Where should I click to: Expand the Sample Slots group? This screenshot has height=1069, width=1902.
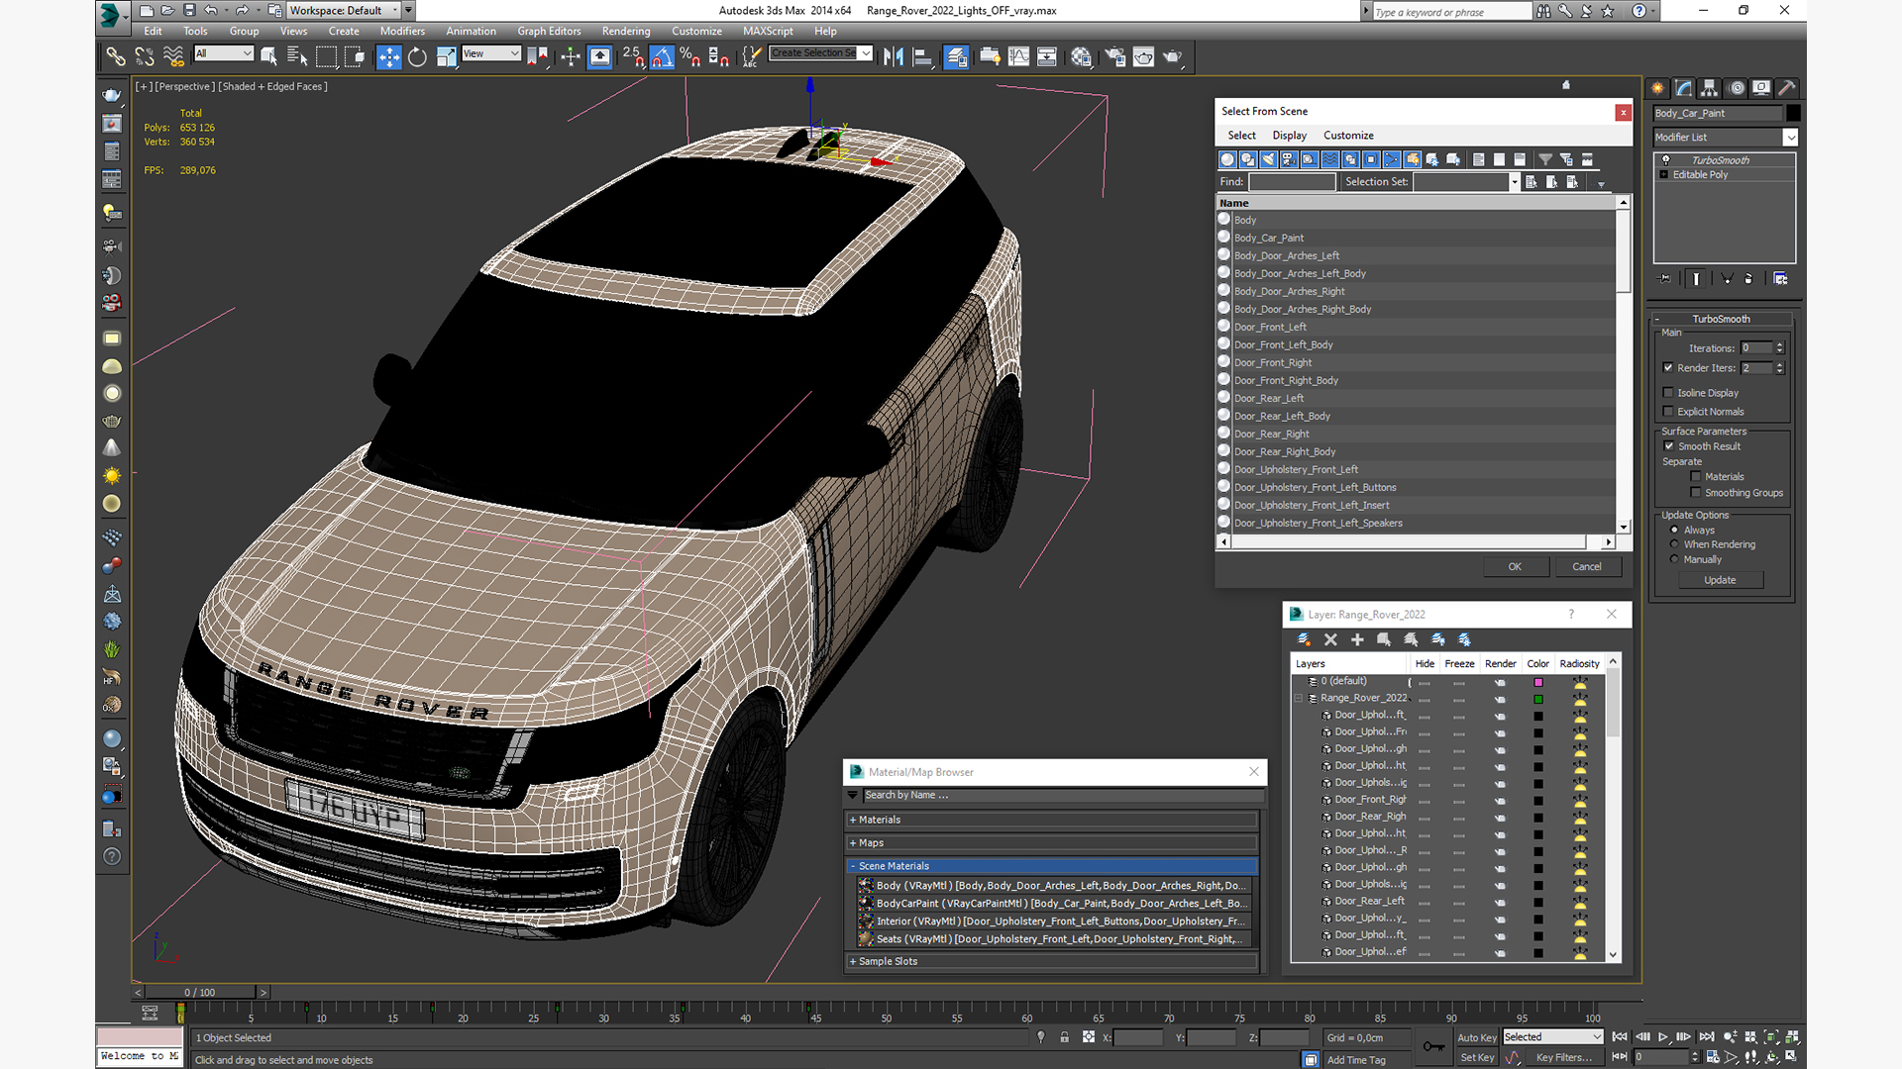click(x=1052, y=961)
